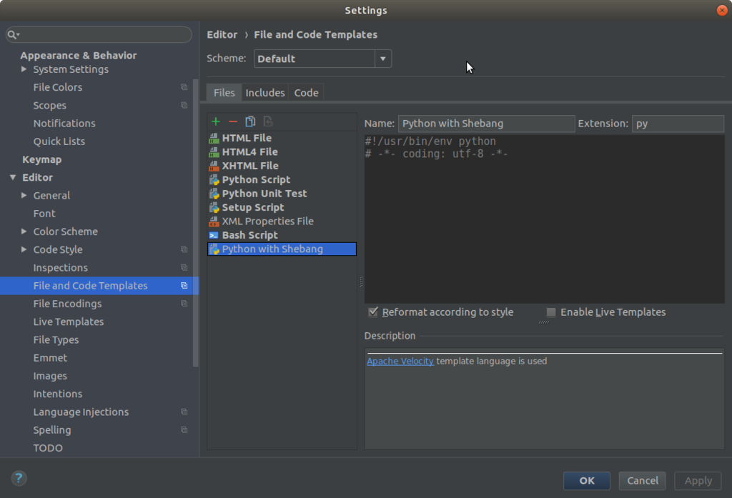The image size is (732, 498).
Task: Click the HTML4 File template icon
Action: tap(214, 152)
